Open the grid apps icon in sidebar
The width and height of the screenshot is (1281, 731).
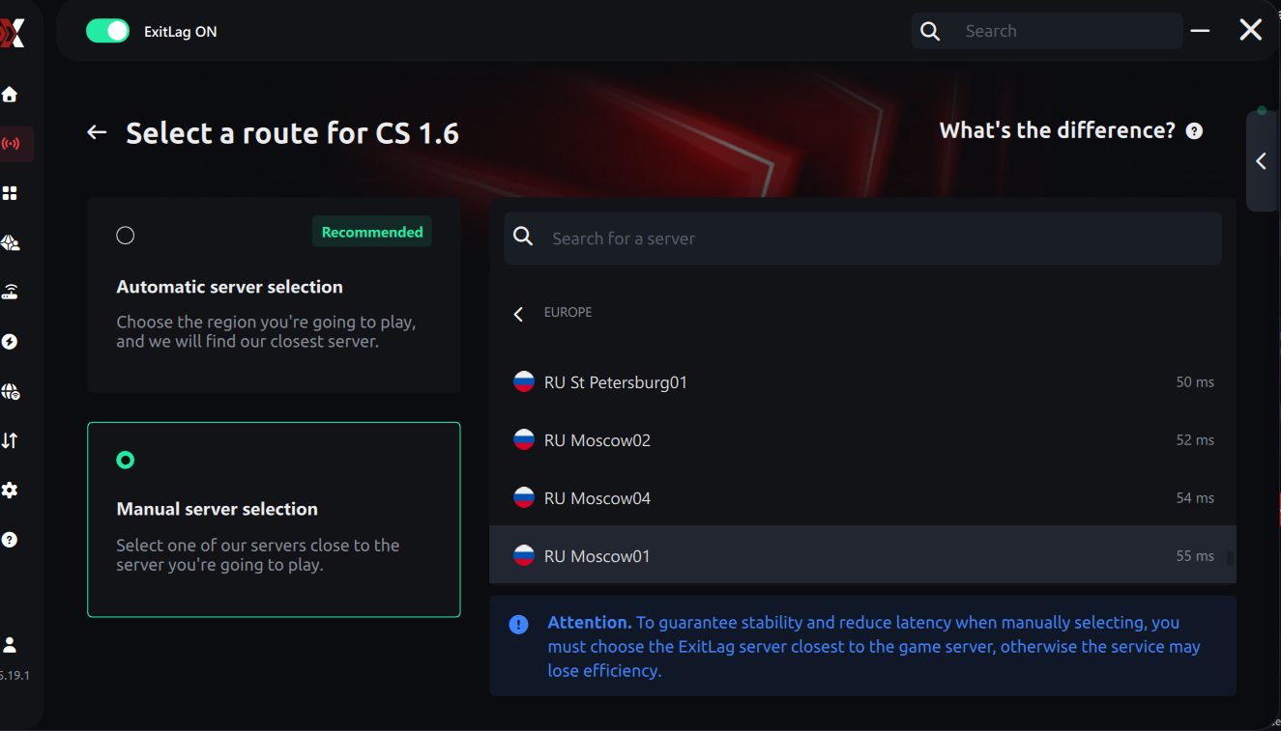[x=10, y=193]
